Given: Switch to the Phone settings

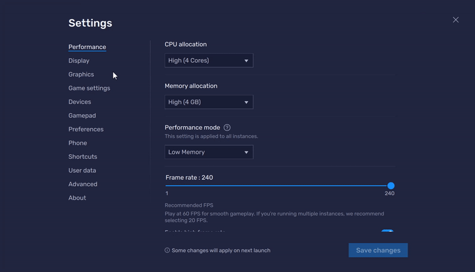Looking at the screenshot, I should (77, 143).
